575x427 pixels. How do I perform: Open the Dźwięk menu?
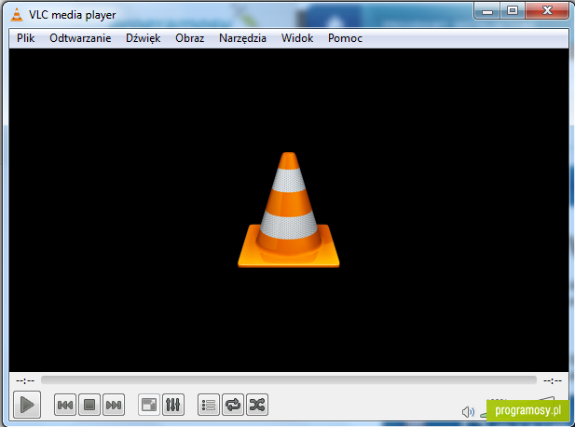[x=143, y=38]
